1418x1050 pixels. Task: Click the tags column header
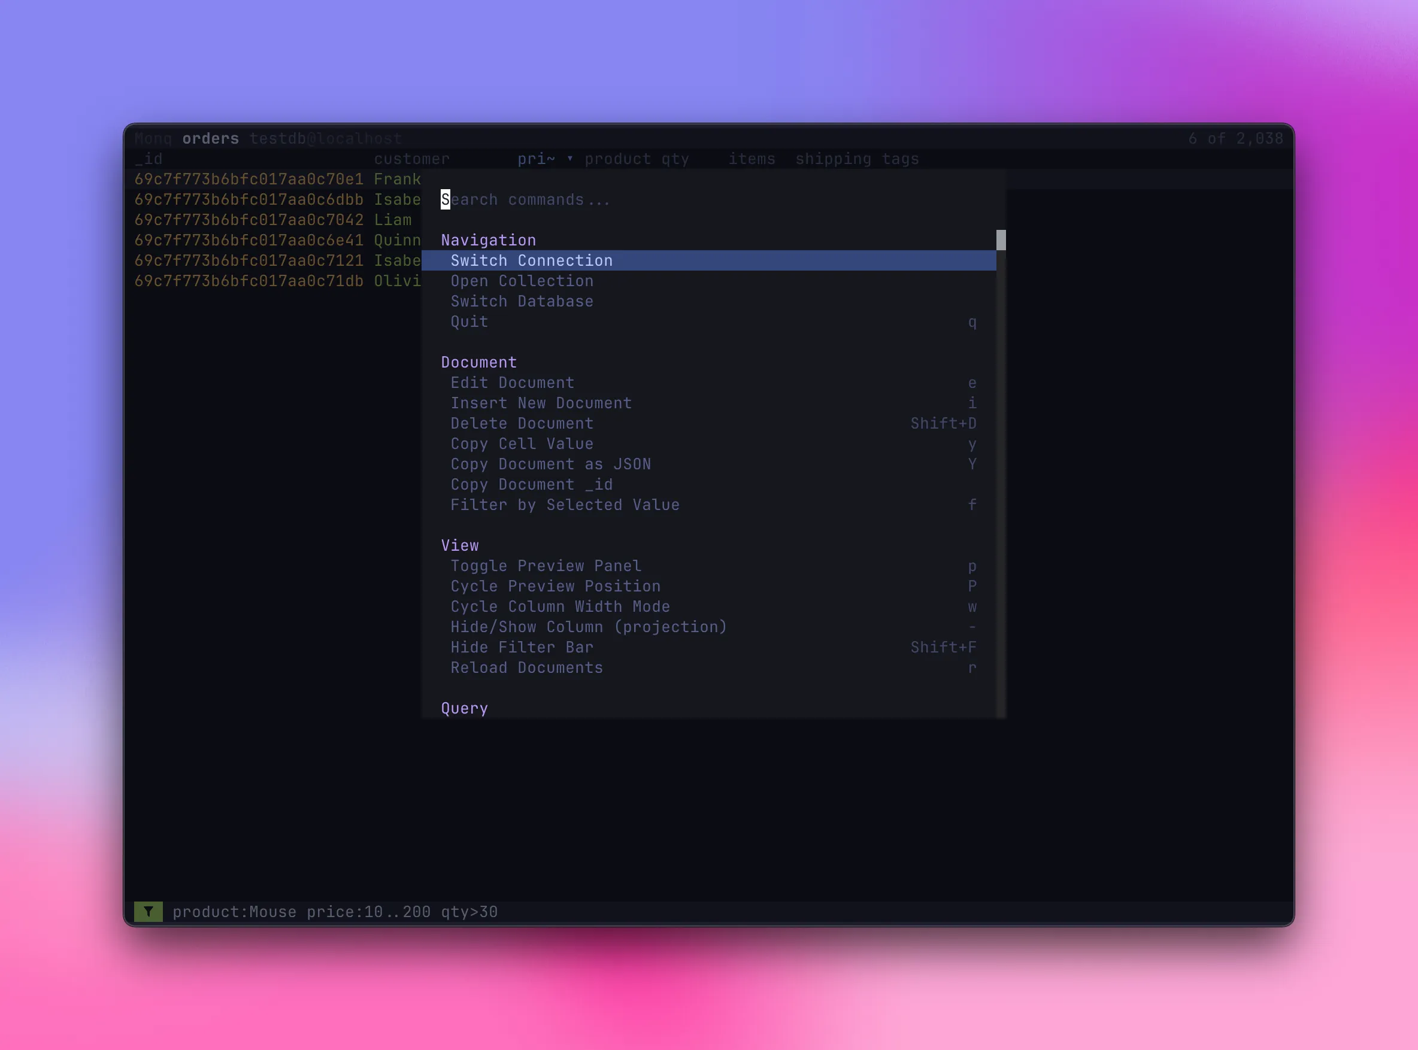click(x=900, y=159)
